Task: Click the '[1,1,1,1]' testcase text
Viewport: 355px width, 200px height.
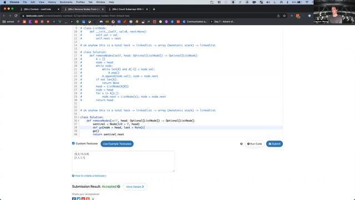Action: point(80,158)
